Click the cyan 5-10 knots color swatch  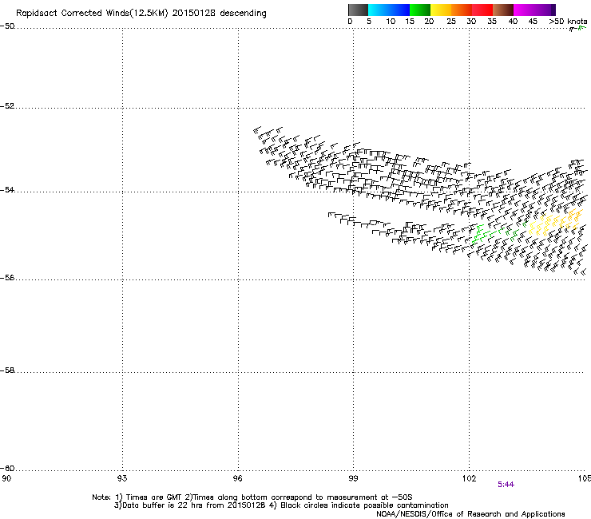(x=379, y=10)
